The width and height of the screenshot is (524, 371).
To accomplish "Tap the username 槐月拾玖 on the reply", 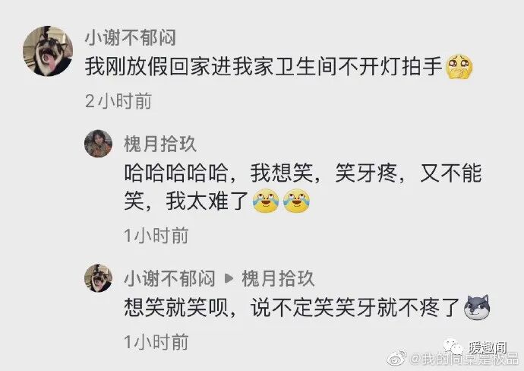I will 160,144.
